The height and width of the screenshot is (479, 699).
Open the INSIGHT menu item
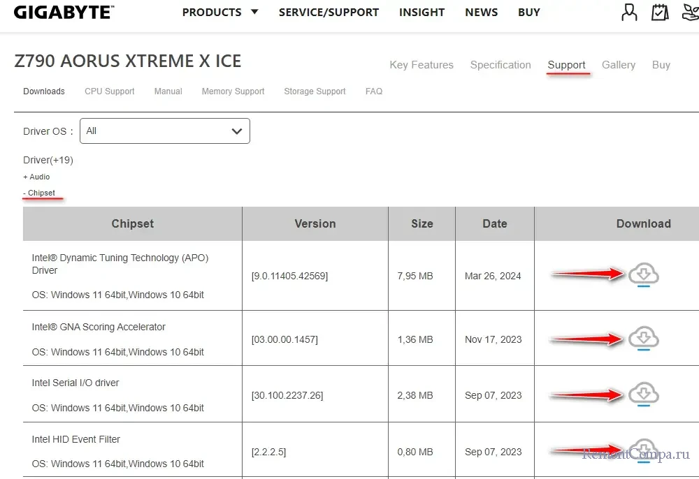(421, 12)
